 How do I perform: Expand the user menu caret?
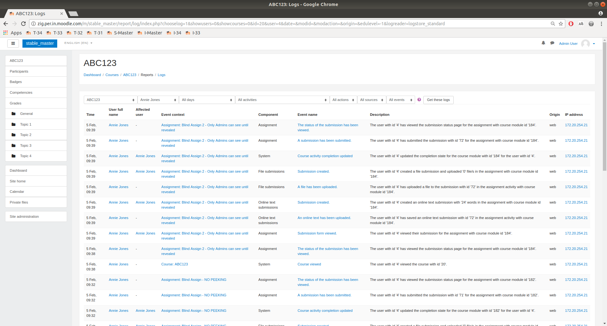(594, 44)
